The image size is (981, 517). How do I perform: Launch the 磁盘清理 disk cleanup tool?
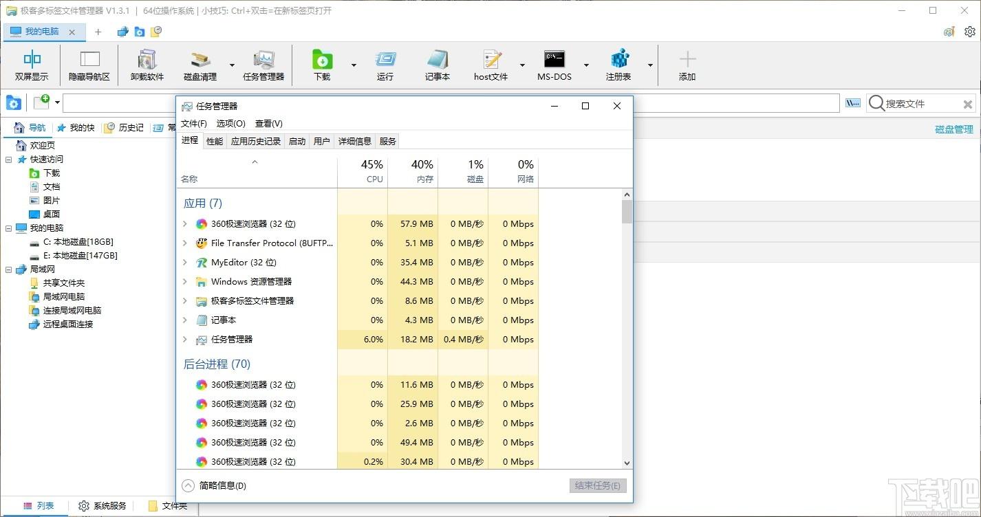[200, 65]
